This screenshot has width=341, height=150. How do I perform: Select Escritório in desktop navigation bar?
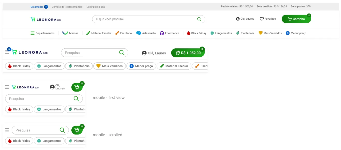[123, 33]
